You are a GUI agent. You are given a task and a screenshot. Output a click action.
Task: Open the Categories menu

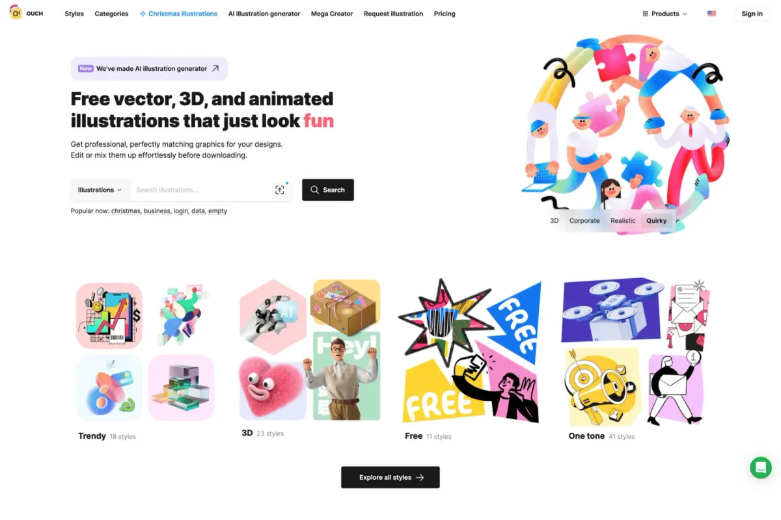[x=111, y=14]
